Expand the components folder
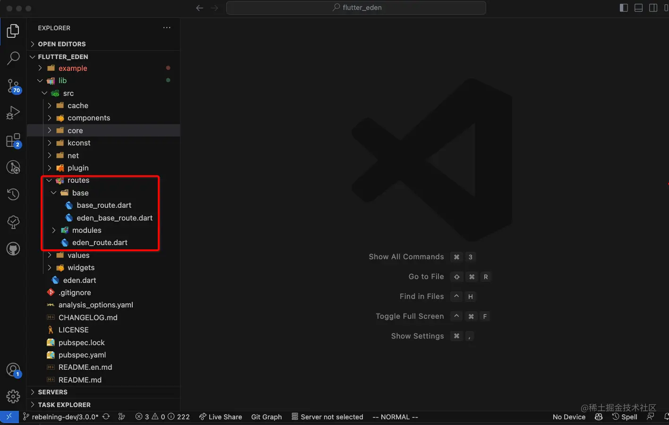Image resolution: width=669 pixels, height=425 pixels. point(103,118)
